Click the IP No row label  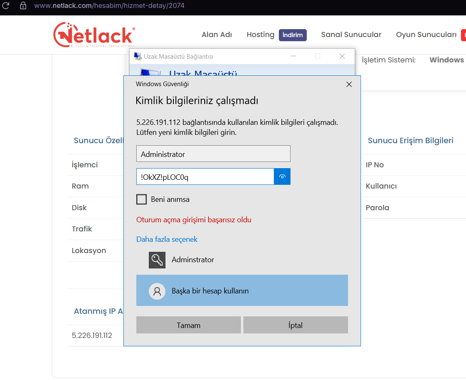coord(374,165)
